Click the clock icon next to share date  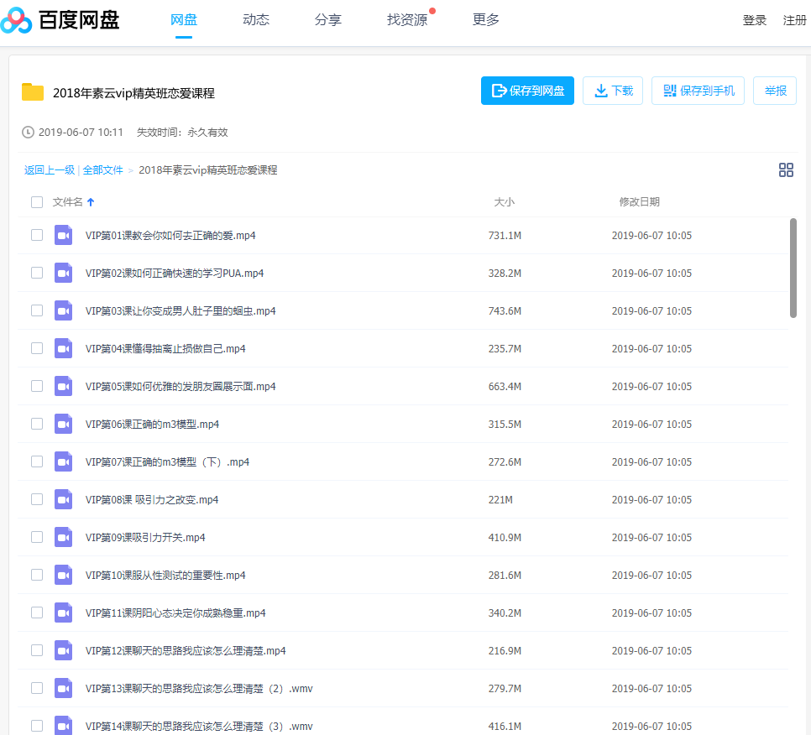[x=29, y=133]
